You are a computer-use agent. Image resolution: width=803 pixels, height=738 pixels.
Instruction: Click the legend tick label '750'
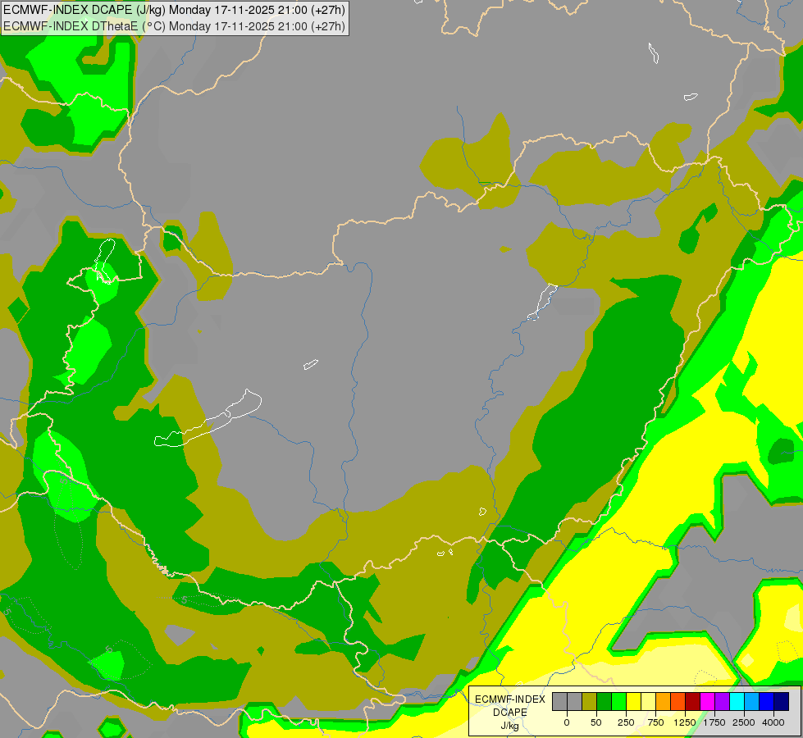coord(655,722)
